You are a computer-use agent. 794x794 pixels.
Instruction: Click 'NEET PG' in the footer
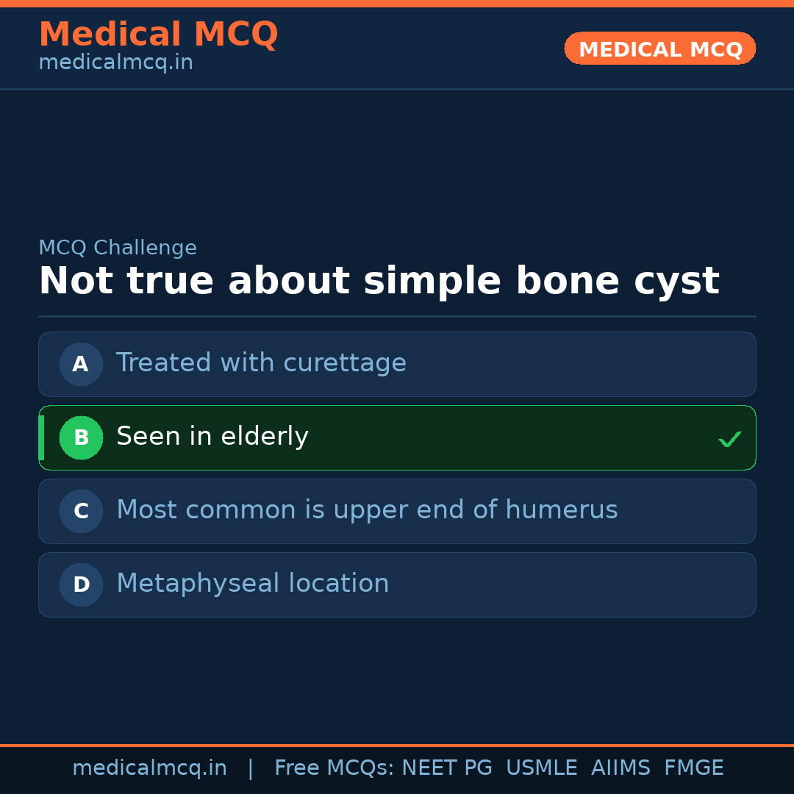point(447,768)
